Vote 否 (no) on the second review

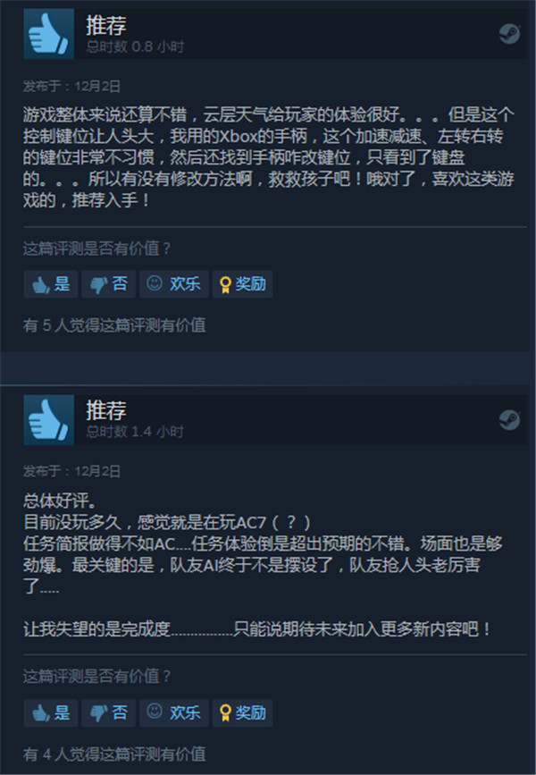tap(109, 712)
